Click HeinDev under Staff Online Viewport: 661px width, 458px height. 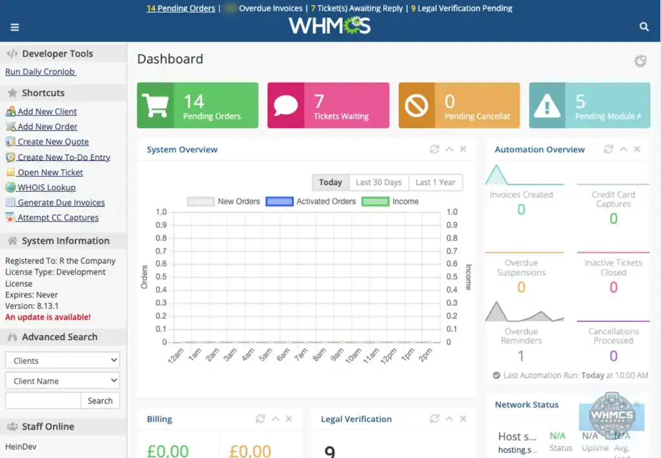click(x=21, y=446)
